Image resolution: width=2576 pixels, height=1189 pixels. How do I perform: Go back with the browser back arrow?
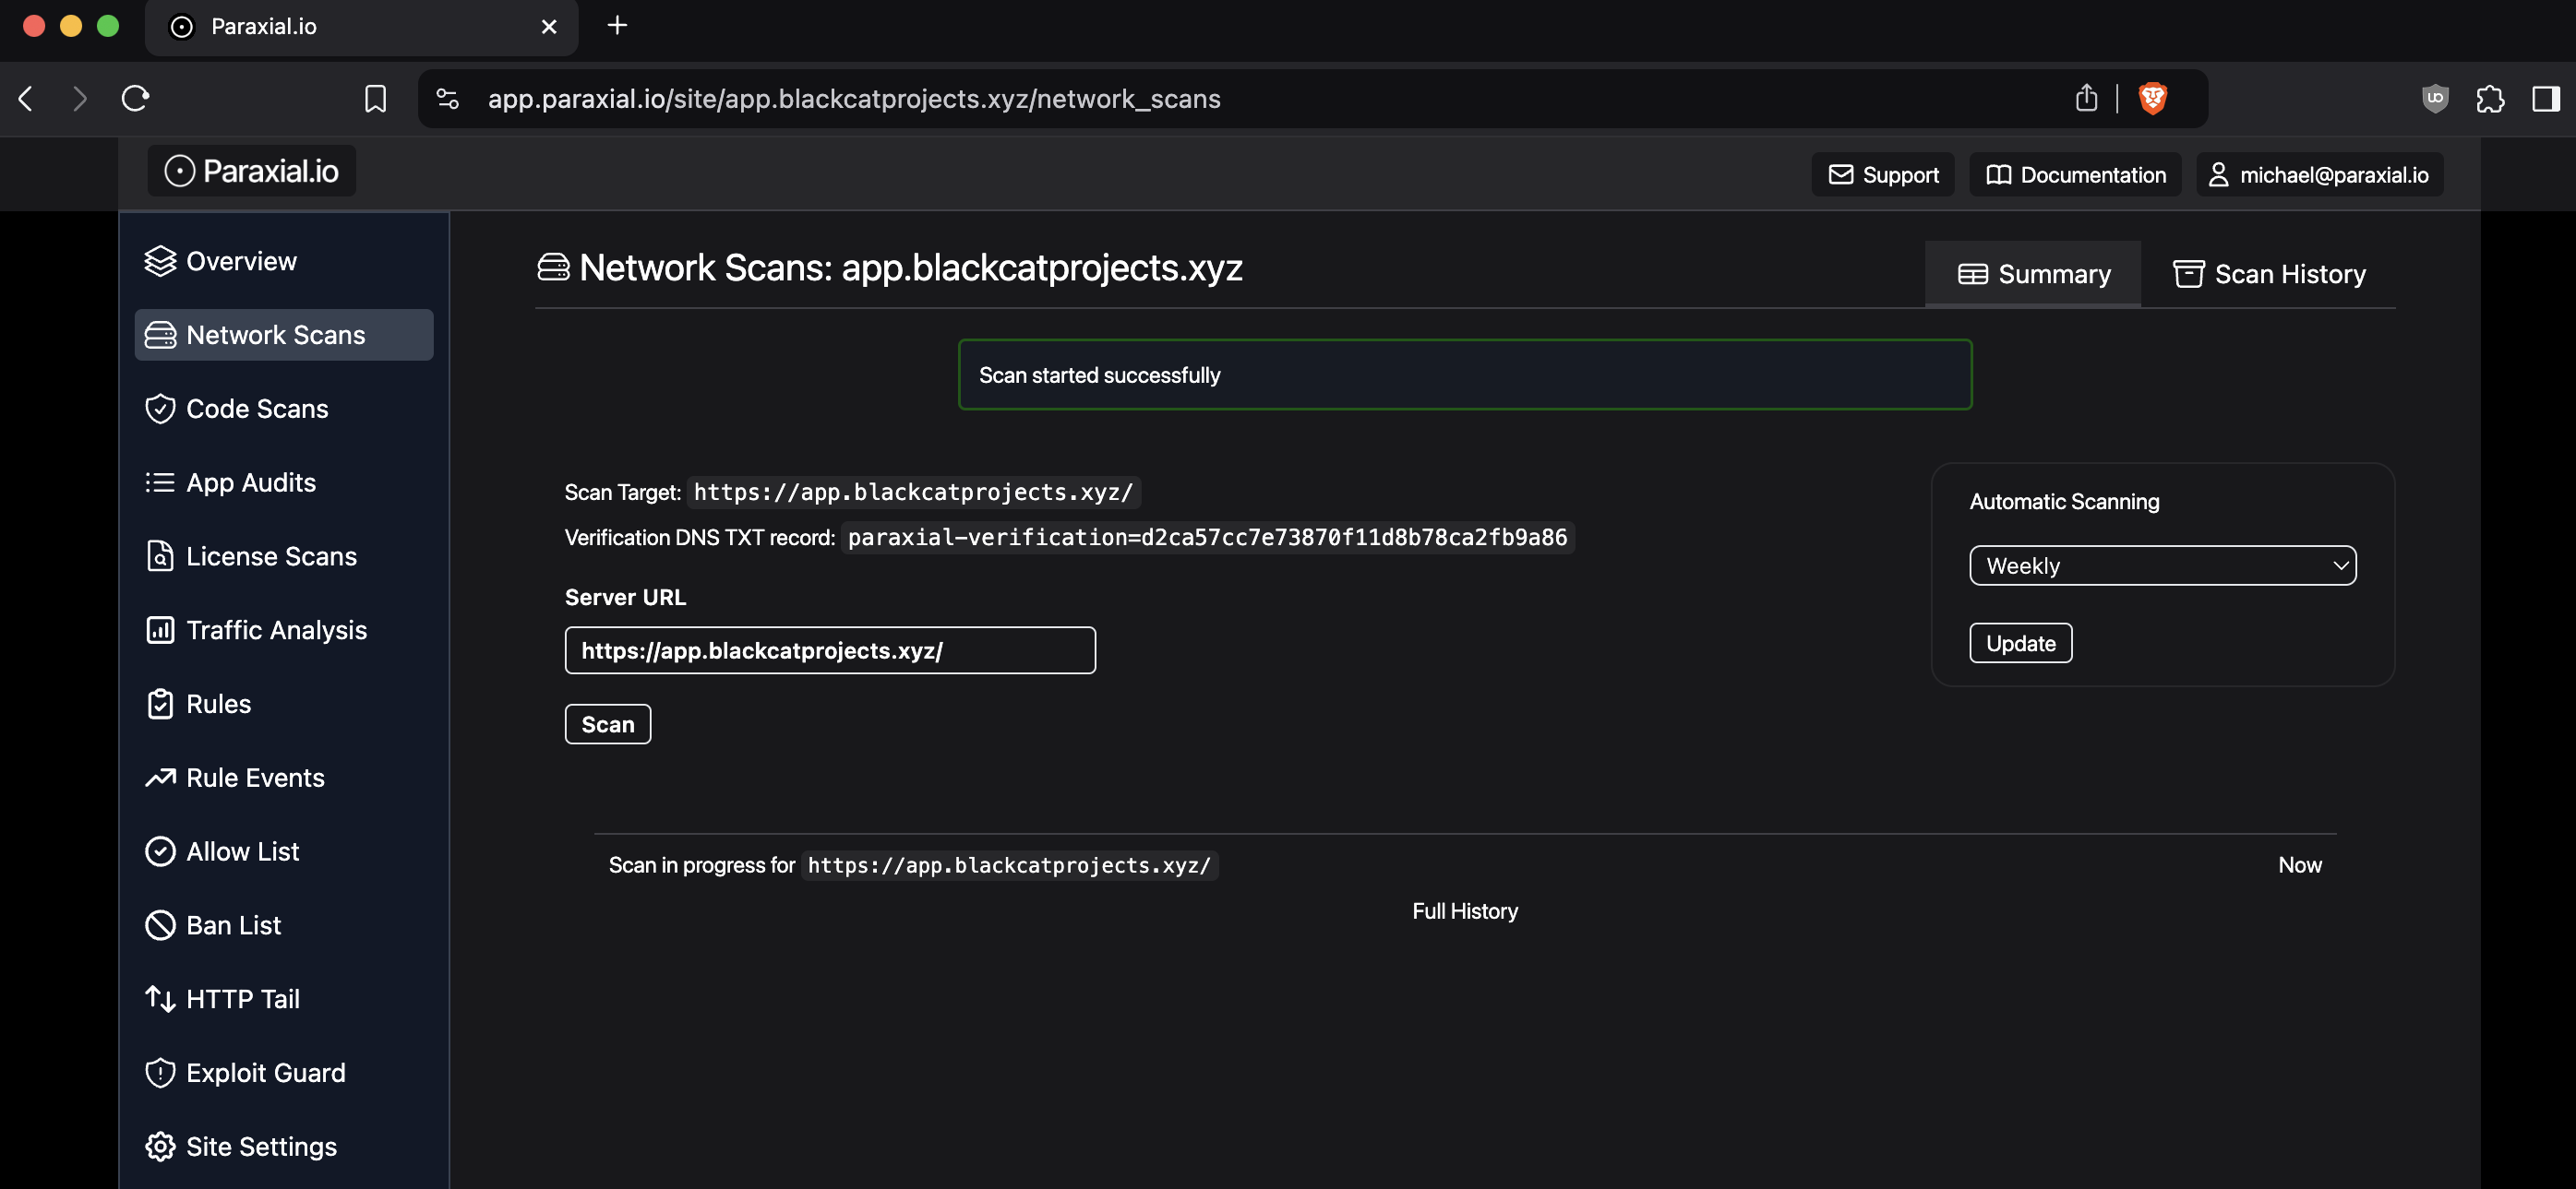click(x=26, y=98)
